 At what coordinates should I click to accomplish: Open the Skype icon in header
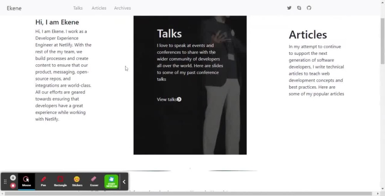(299, 8)
